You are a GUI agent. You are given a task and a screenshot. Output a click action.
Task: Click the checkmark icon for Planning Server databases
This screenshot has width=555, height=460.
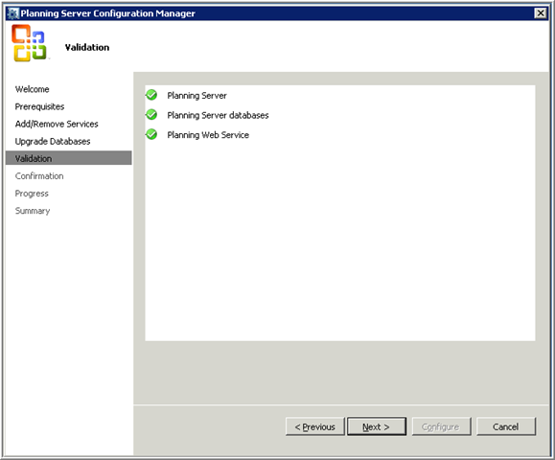[151, 115]
